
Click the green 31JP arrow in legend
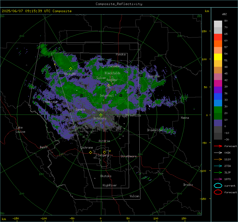[218, 172]
